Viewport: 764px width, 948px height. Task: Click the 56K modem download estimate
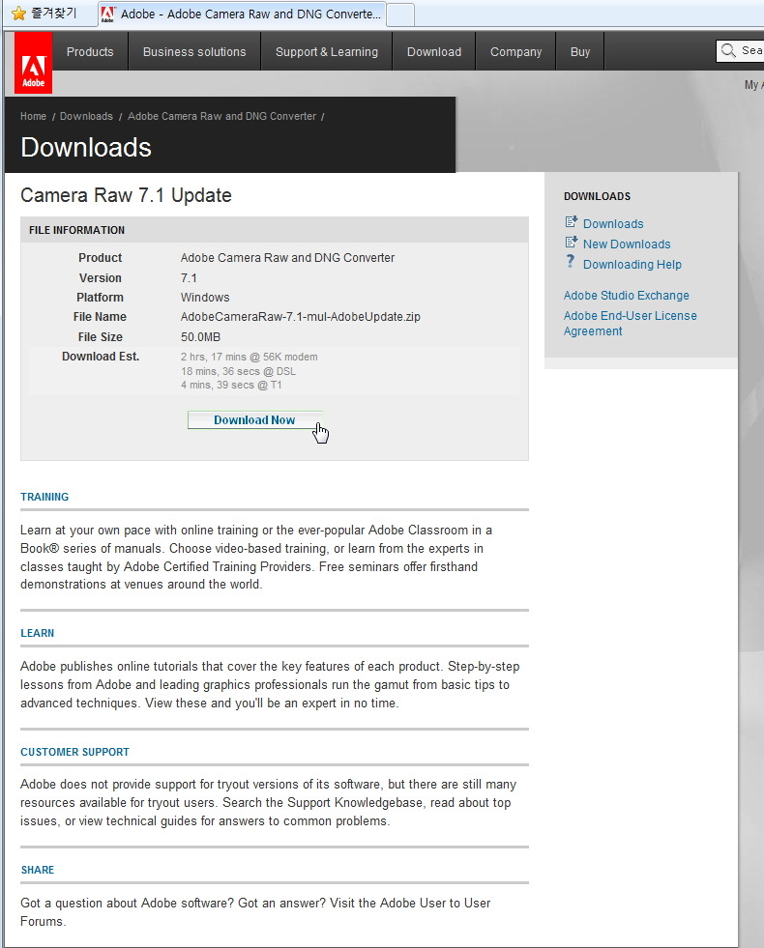point(249,357)
